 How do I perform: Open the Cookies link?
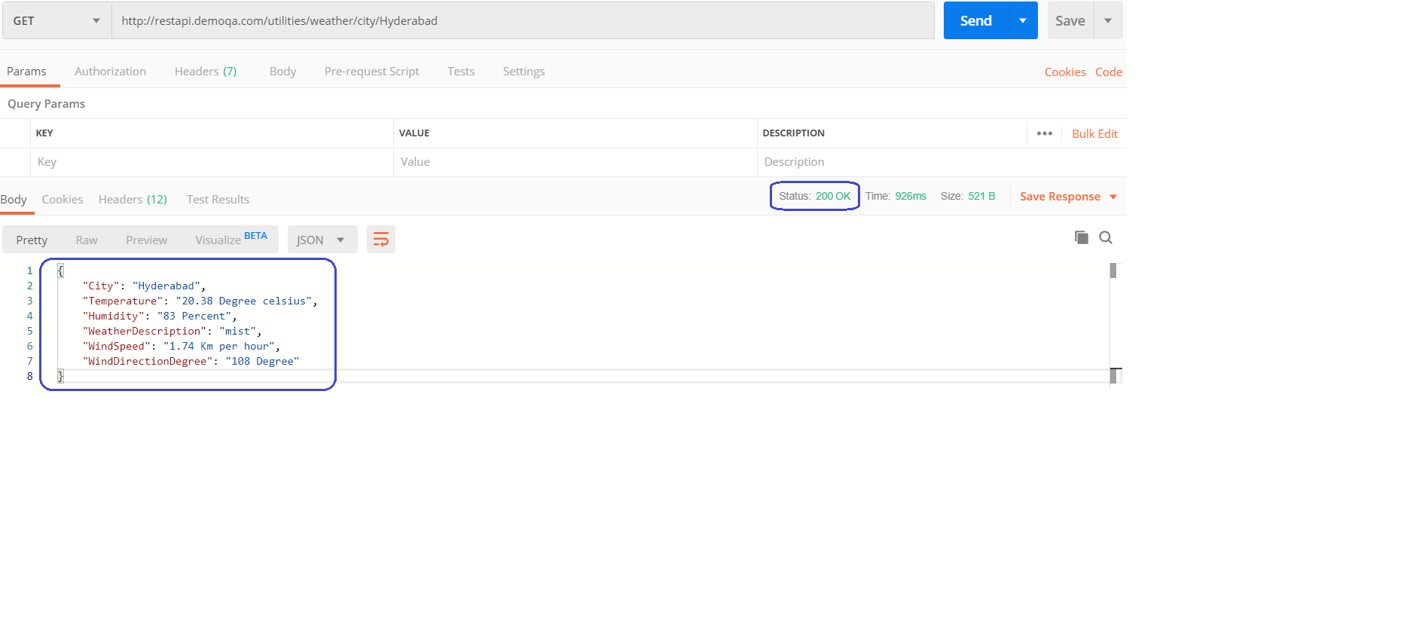[x=1065, y=72]
